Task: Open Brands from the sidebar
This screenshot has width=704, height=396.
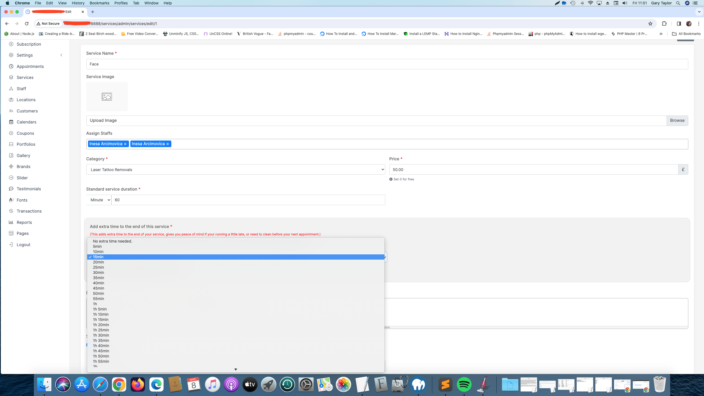Action: pyautogui.click(x=23, y=166)
